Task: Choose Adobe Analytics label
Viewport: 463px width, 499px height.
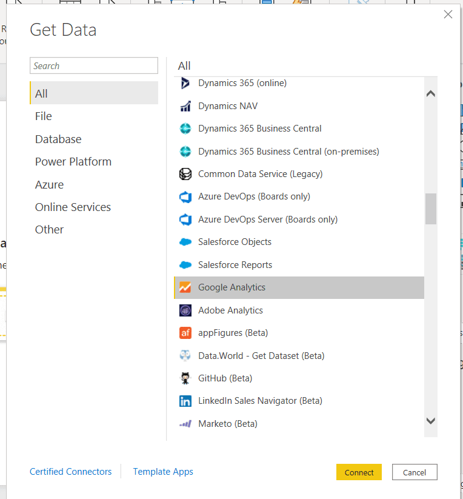Action: tap(230, 310)
